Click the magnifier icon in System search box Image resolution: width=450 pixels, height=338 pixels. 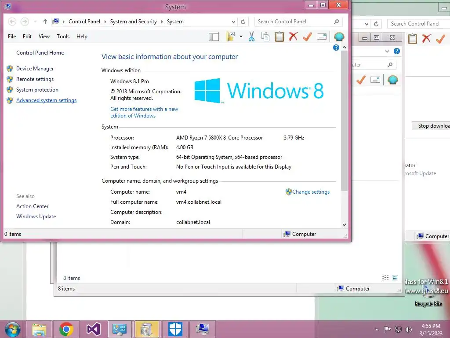click(336, 22)
